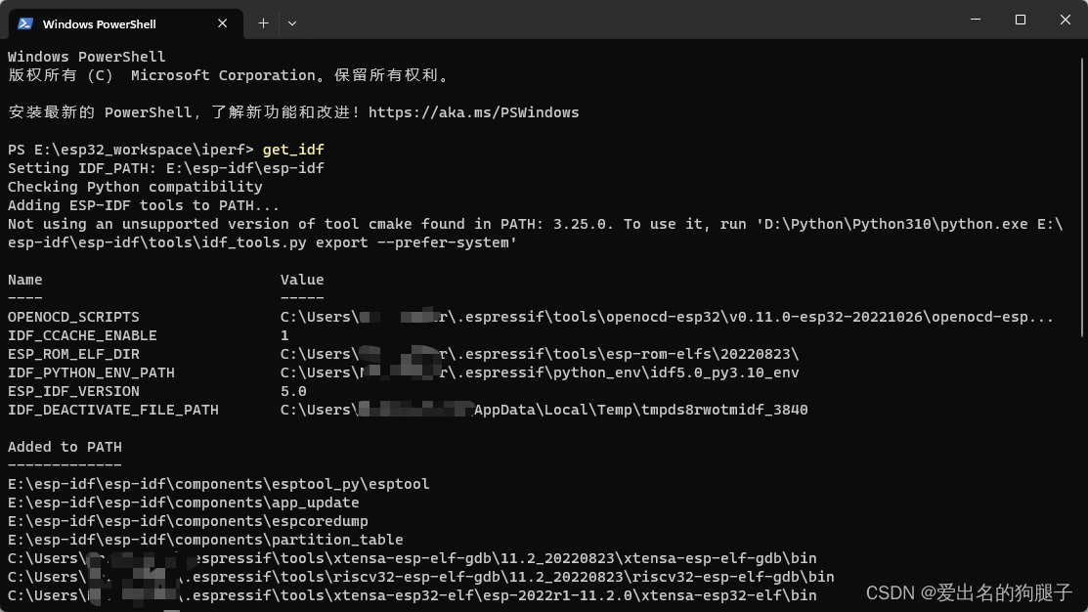Click the cmake version warning text

489,223
